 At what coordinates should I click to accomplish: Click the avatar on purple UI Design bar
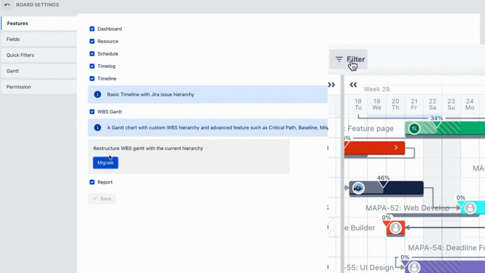point(414,268)
